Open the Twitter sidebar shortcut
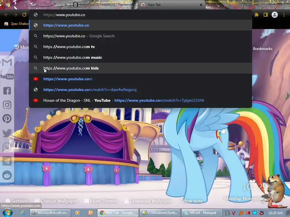Viewport: 290px width, 217px height. (7, 133)
